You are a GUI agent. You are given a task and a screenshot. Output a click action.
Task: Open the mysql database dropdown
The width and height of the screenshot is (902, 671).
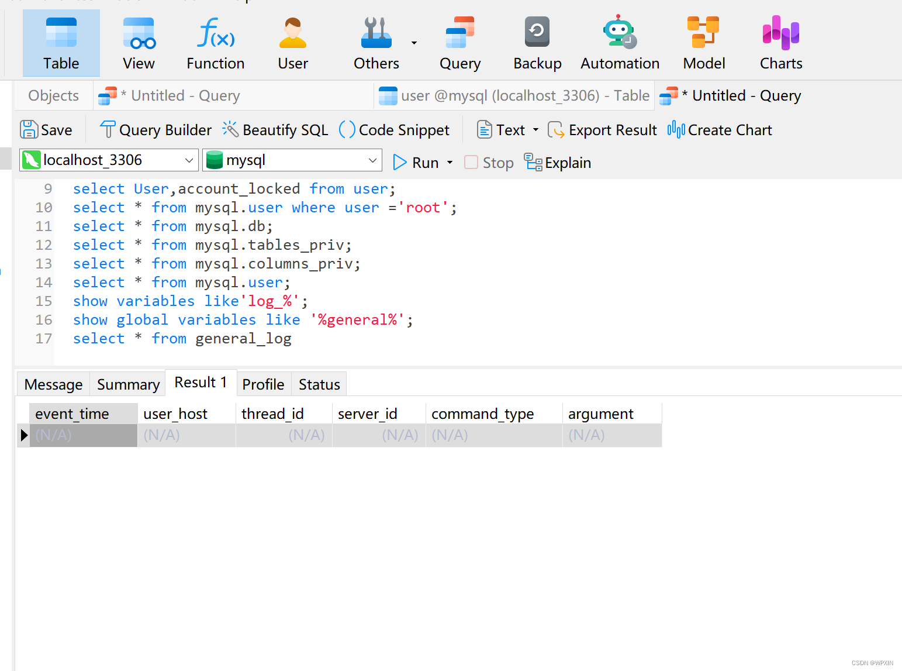click(292, 160)
